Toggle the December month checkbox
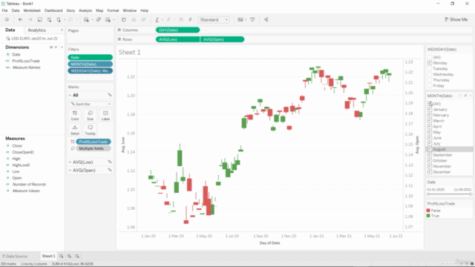 coord(430,172)
